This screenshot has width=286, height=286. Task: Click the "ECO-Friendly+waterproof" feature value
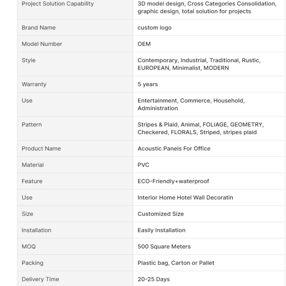click(x=173, y=181)
